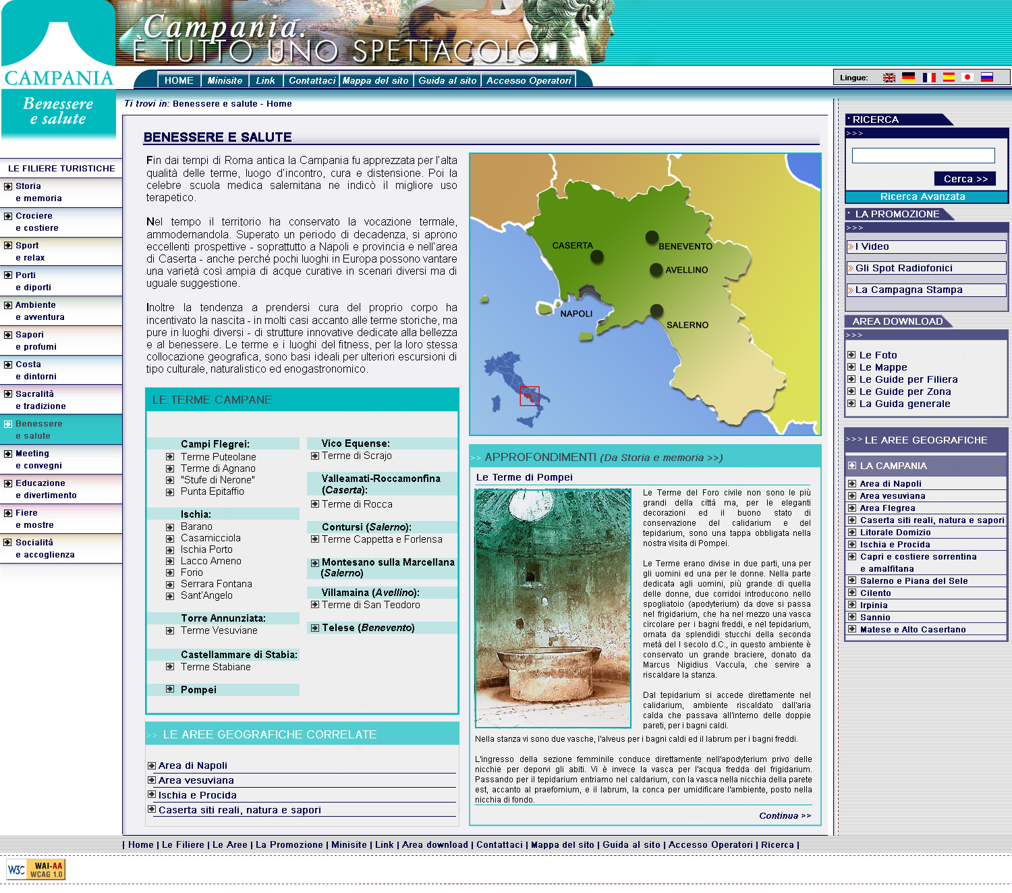Viewport: 1012px width, 893px height.
Task: Switch language with the Russian flag
Action: click(x=987, y=78)
